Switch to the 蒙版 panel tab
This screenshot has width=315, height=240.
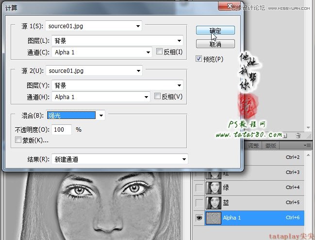click(x=271, y=146)
